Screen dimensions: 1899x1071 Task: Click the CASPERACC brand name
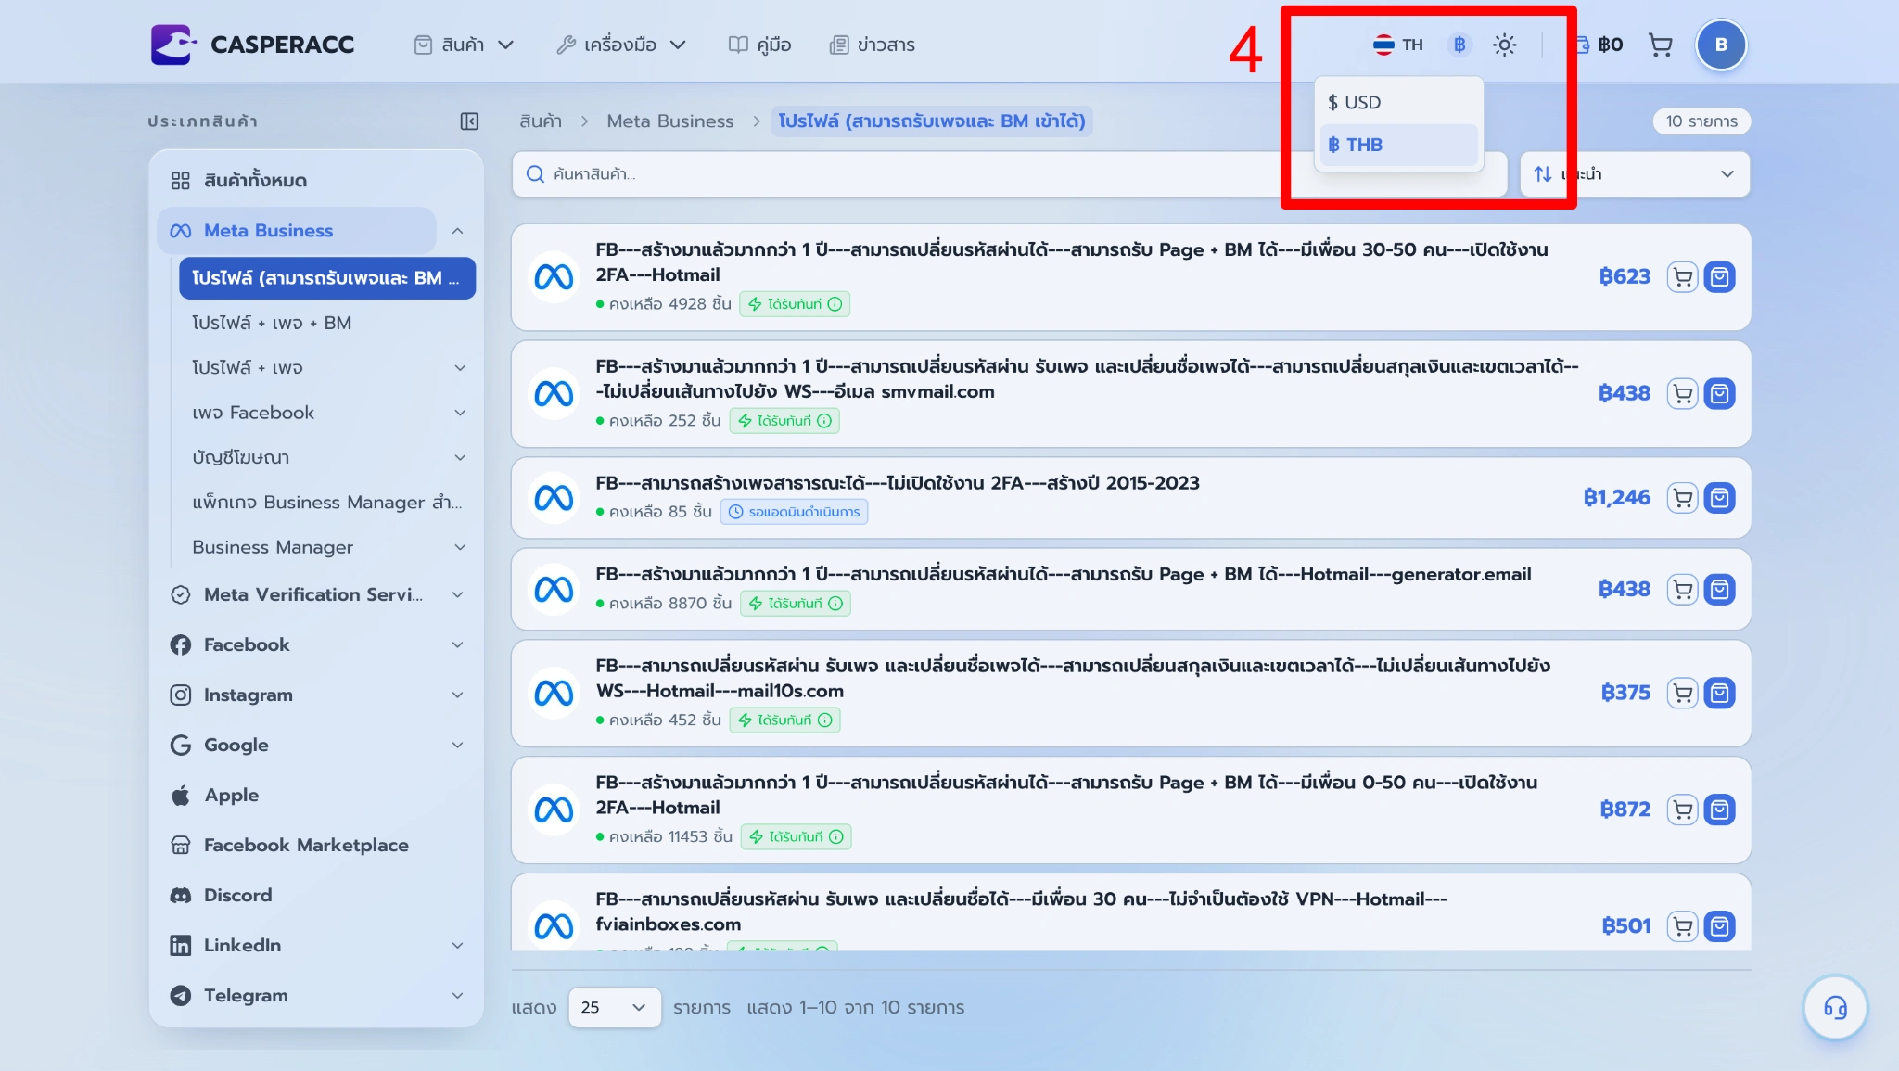282,45
